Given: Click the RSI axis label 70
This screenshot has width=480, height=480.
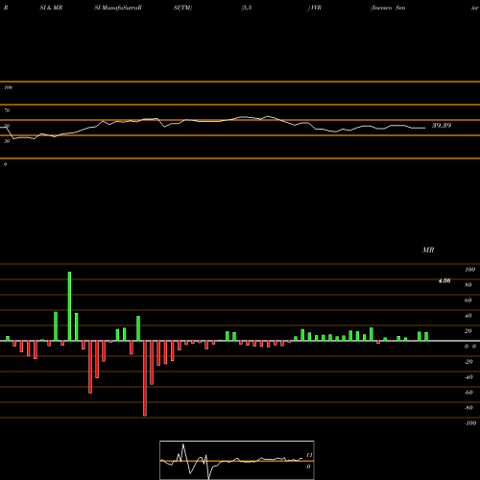Looking at the screenshot, I should (7, 110).
